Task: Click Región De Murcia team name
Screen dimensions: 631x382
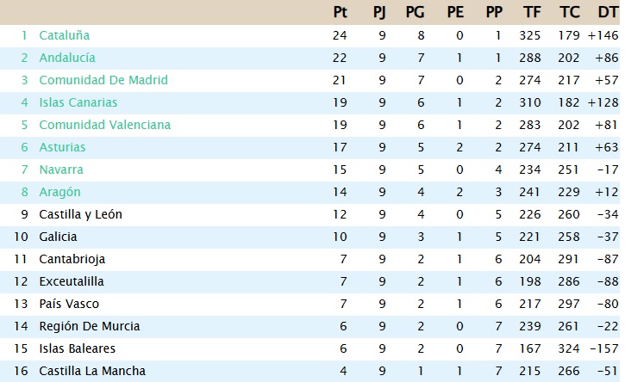Action: click(89, 326)
